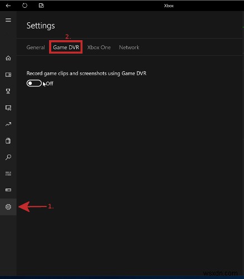The image size is (244, 279).
Task: Click the 'Off' toggle status text
Action: (50, 84)
